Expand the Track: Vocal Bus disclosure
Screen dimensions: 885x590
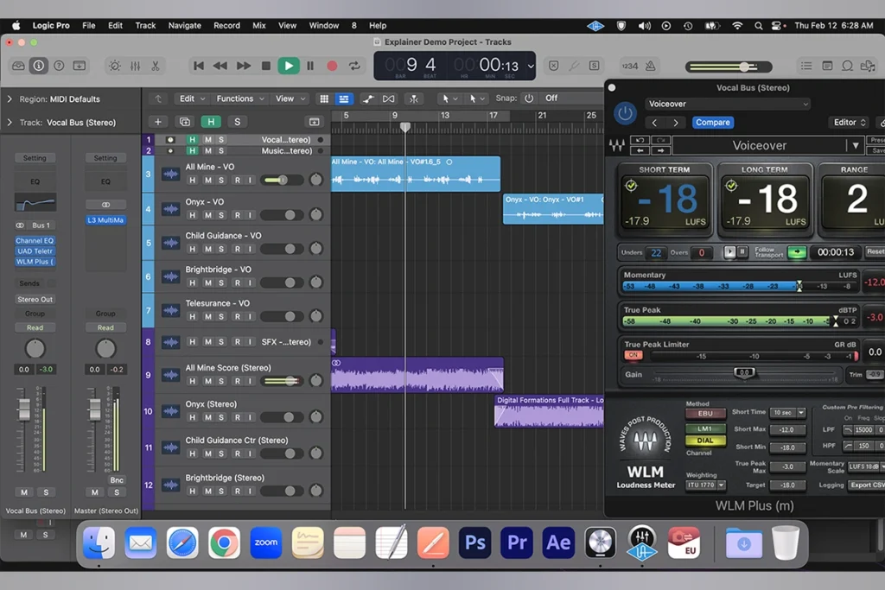(10, 123)
